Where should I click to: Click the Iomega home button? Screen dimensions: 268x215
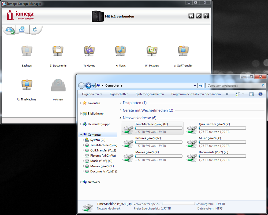[191, 16]
